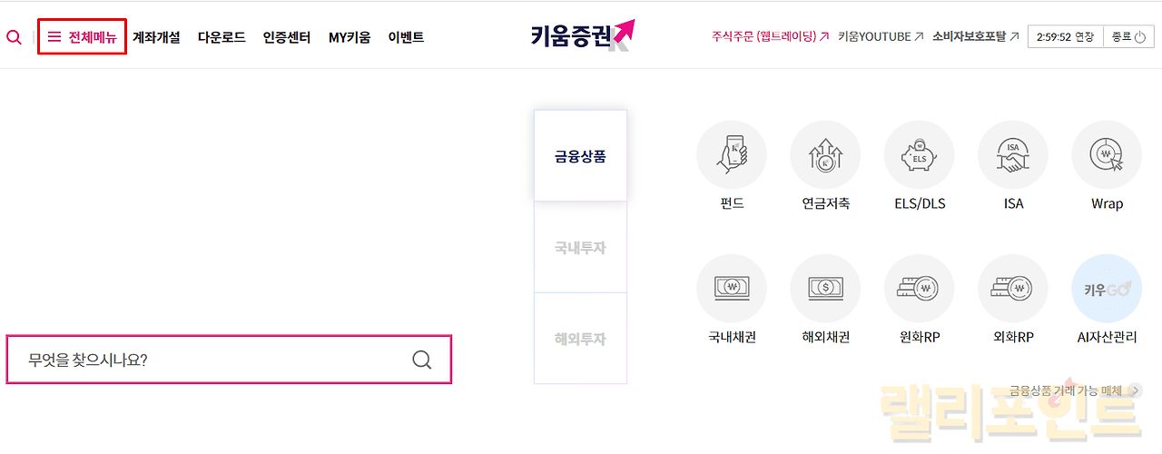
Task: Click the 계좌개설 menu item
Action: coord(156,37)
